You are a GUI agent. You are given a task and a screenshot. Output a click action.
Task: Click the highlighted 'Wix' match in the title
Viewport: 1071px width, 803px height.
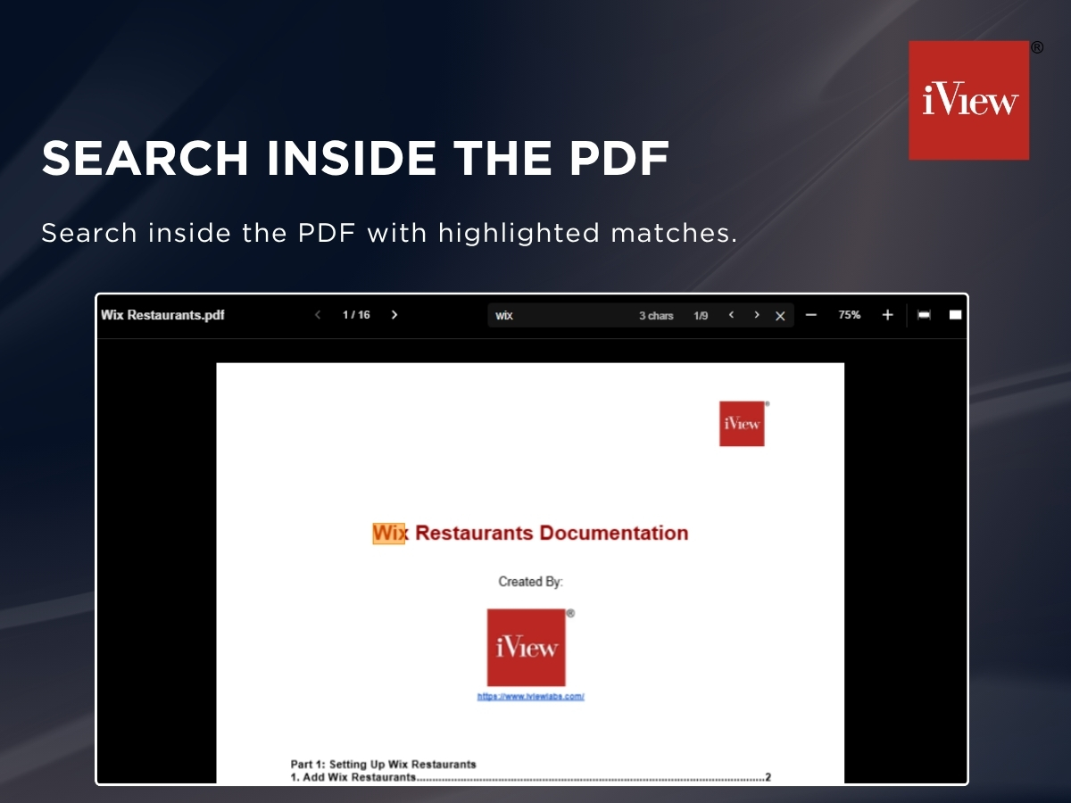coord(388,534)
